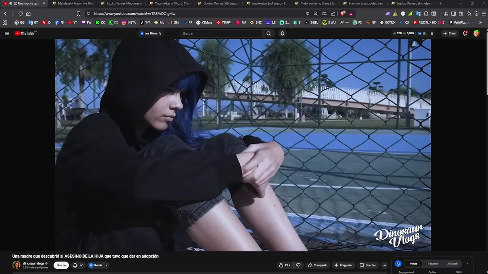The image size is (488, 274).
Task: Open the dinosaur vlogs channel name link
Action: pos(34,263)
